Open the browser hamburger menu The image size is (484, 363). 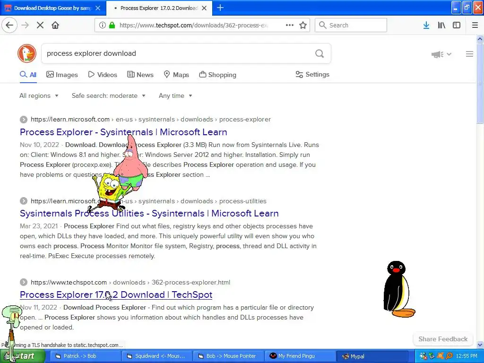475,25
